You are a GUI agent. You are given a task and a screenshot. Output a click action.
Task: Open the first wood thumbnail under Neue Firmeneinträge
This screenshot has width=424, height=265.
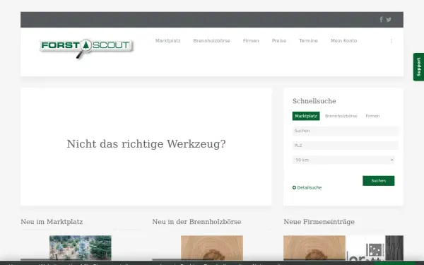[x=314, y=248]
